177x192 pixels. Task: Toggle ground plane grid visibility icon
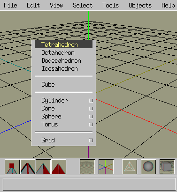point(87,167)
